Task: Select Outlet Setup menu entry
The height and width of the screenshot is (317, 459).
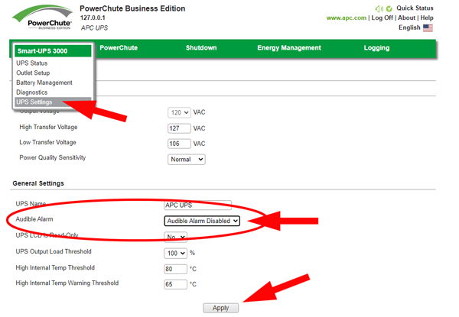Action: [x=33, y=73]
